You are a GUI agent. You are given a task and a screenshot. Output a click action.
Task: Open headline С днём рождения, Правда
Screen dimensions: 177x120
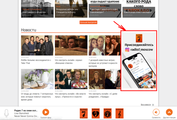tap(103, 95)
